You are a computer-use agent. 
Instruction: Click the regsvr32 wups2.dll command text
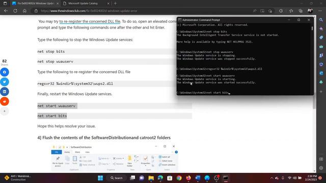[75, 83]
